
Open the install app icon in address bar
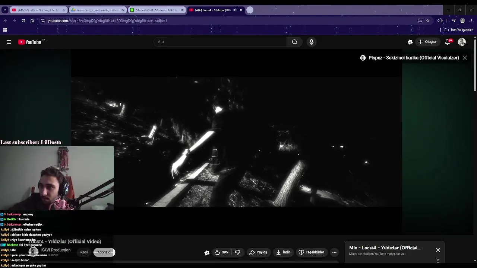[420, 20]
